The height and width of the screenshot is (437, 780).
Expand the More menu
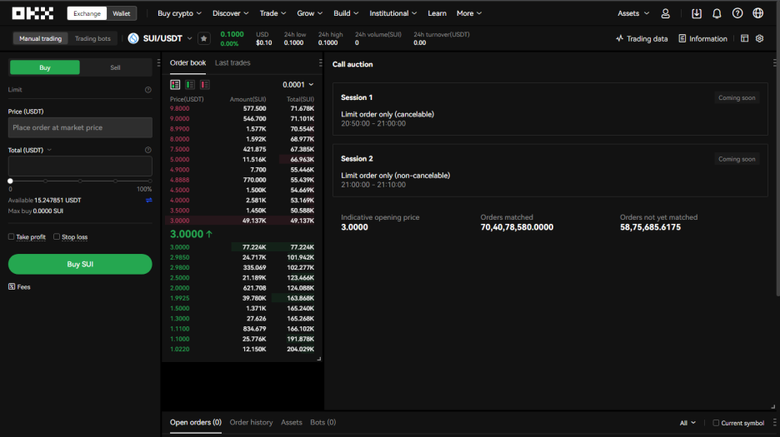tap(469, 13)
